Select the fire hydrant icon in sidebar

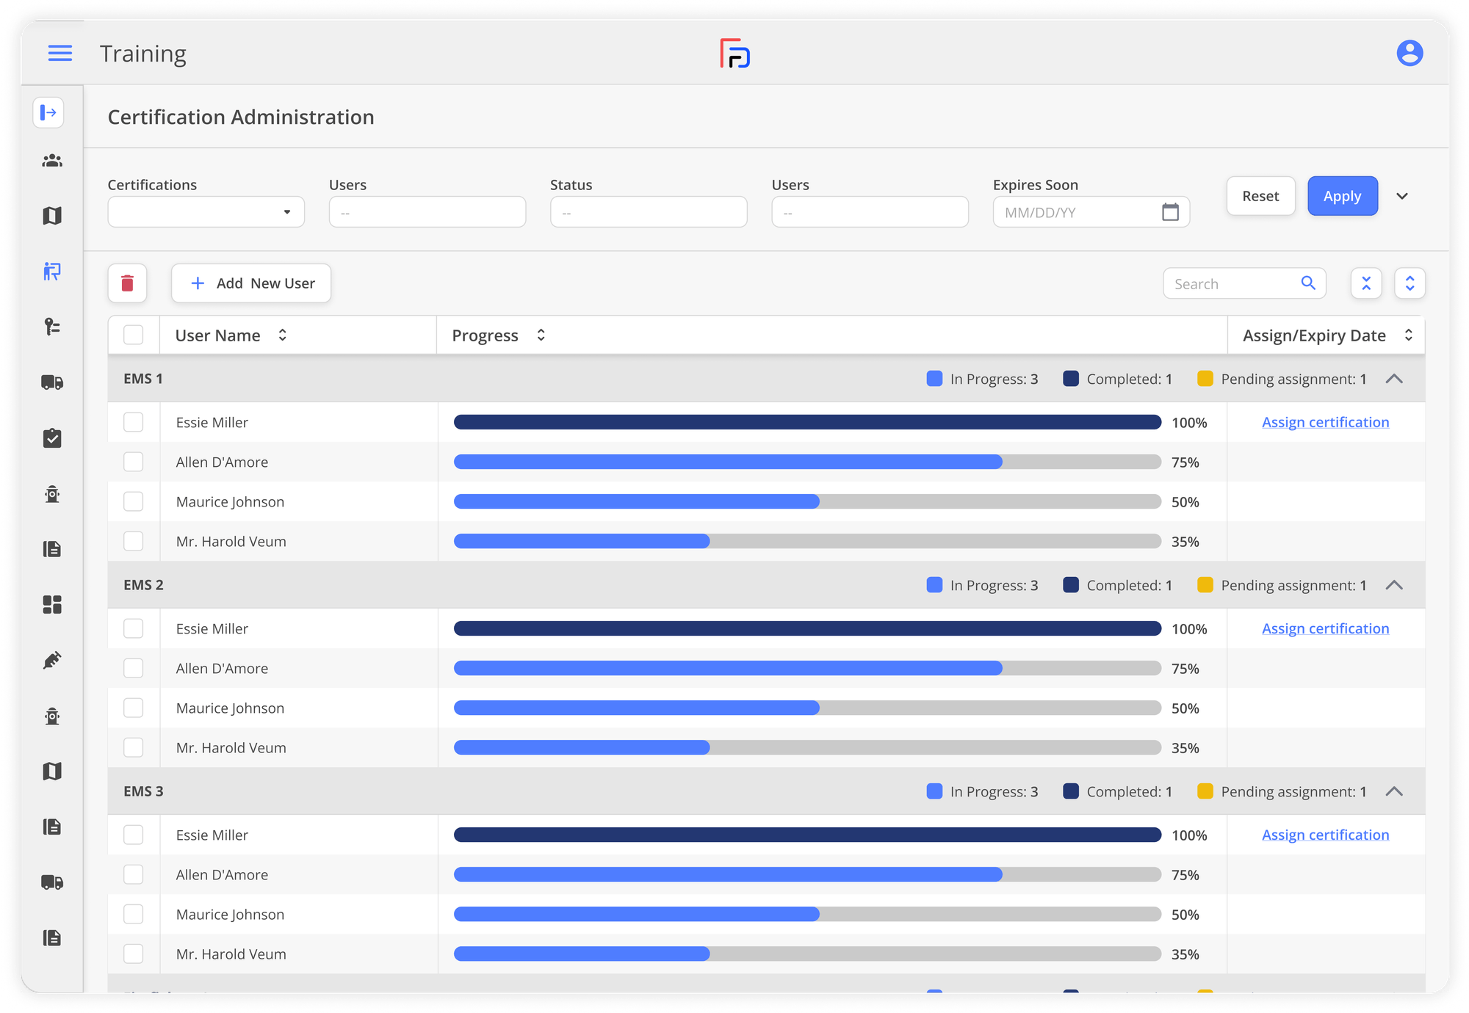pyautogui.click(x=51, y=494)
